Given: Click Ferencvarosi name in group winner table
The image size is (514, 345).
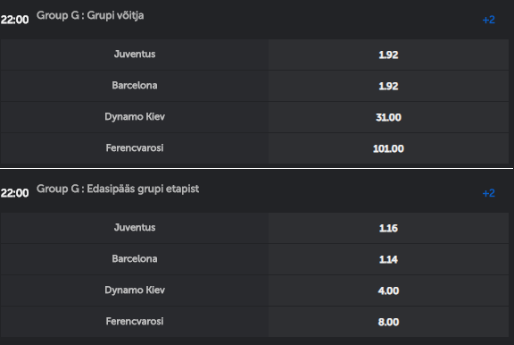Looking at the screenshot, I should point(135,148).
